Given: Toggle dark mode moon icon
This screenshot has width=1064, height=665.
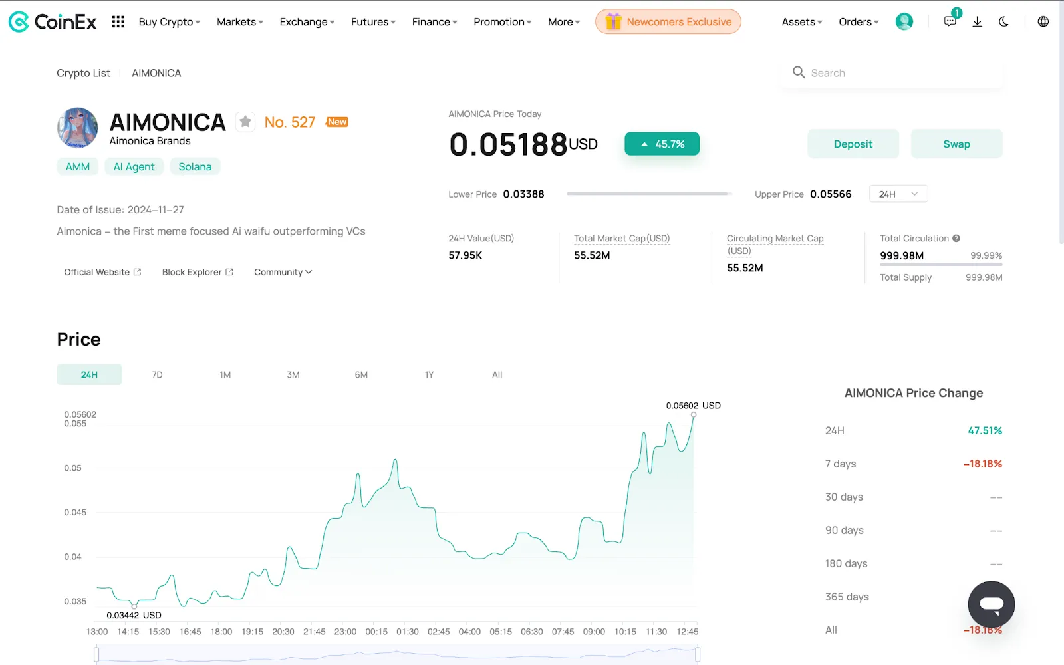Looking at the screenshot, I should (1004, 22).
